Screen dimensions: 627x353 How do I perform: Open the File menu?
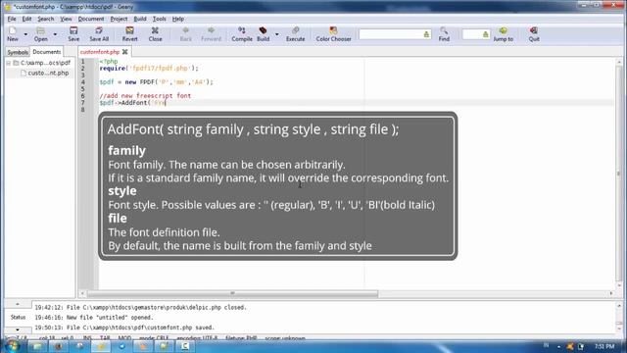tap(12, 19)
